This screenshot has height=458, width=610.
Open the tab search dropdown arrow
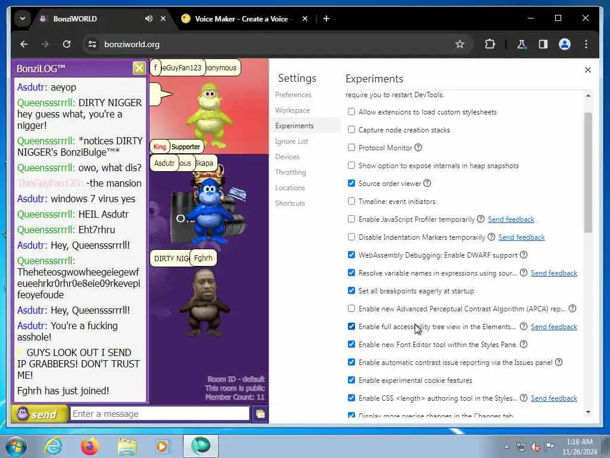tap(23, 18)
